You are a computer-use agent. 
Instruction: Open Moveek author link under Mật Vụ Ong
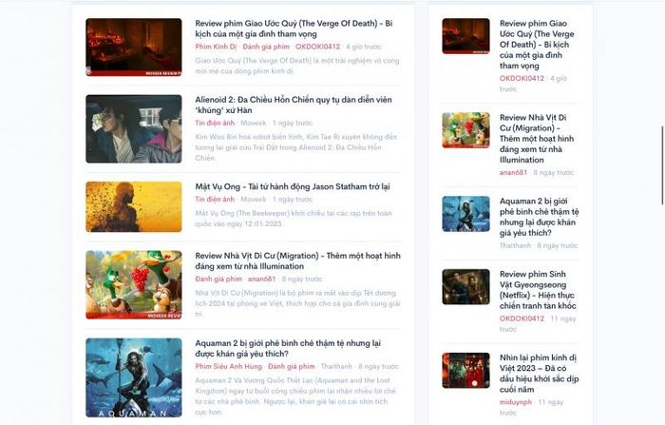pyautogui.click(x=254, y=199)
